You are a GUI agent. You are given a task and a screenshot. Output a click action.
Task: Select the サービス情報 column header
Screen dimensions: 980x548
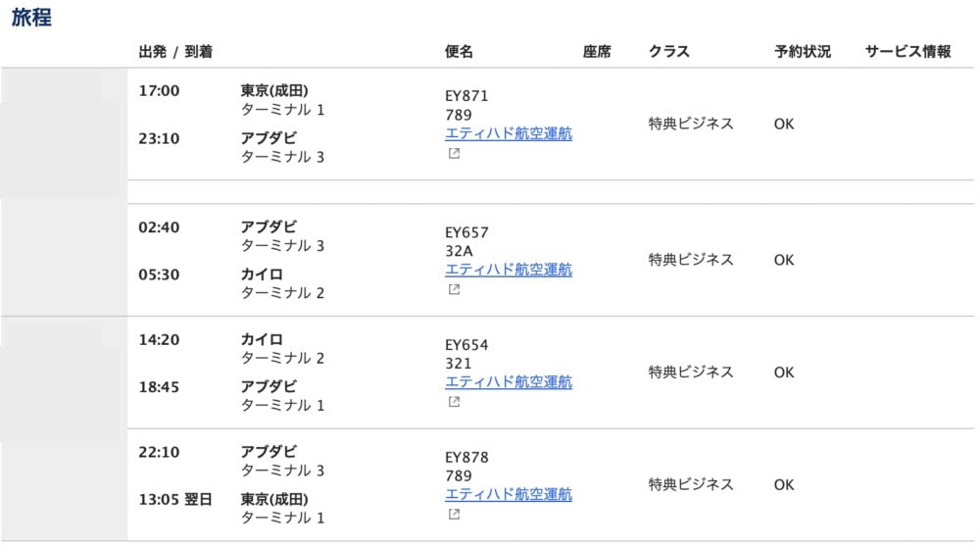click(x=908, y=52)
